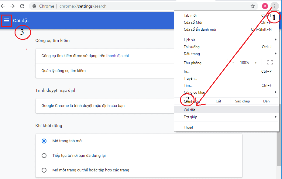Reload the page with refresh icon
Viewport: 282px width, 179px height.
click(x=22, y=6)
